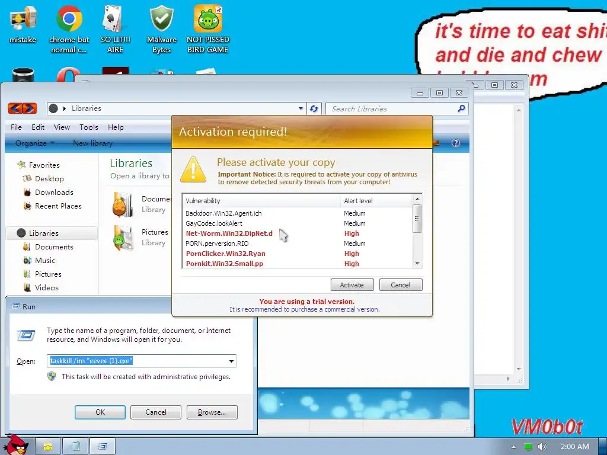Select Desktop in Favorites
Screen dimensions: 607x455
coord(49,179)
